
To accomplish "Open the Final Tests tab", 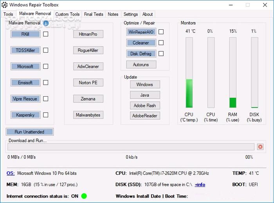I will (94, 14).
